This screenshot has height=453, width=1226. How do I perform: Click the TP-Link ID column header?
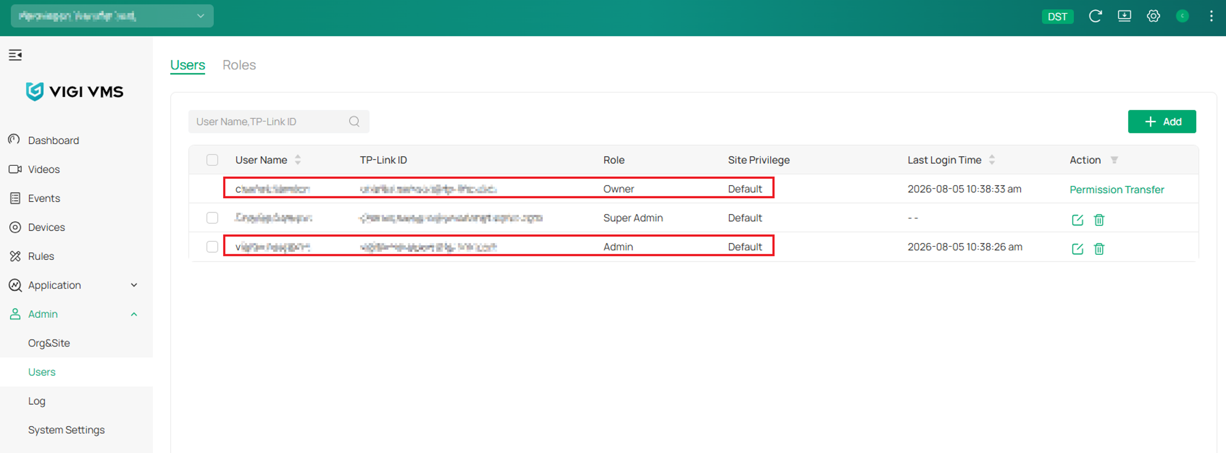383,160
